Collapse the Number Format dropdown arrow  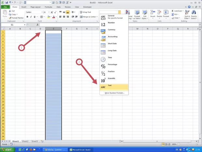tap(120, 12)
